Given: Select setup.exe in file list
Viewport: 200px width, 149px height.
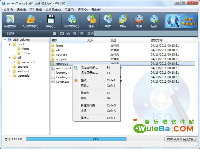Looking at the screenshot, I should tap(63, 82).
